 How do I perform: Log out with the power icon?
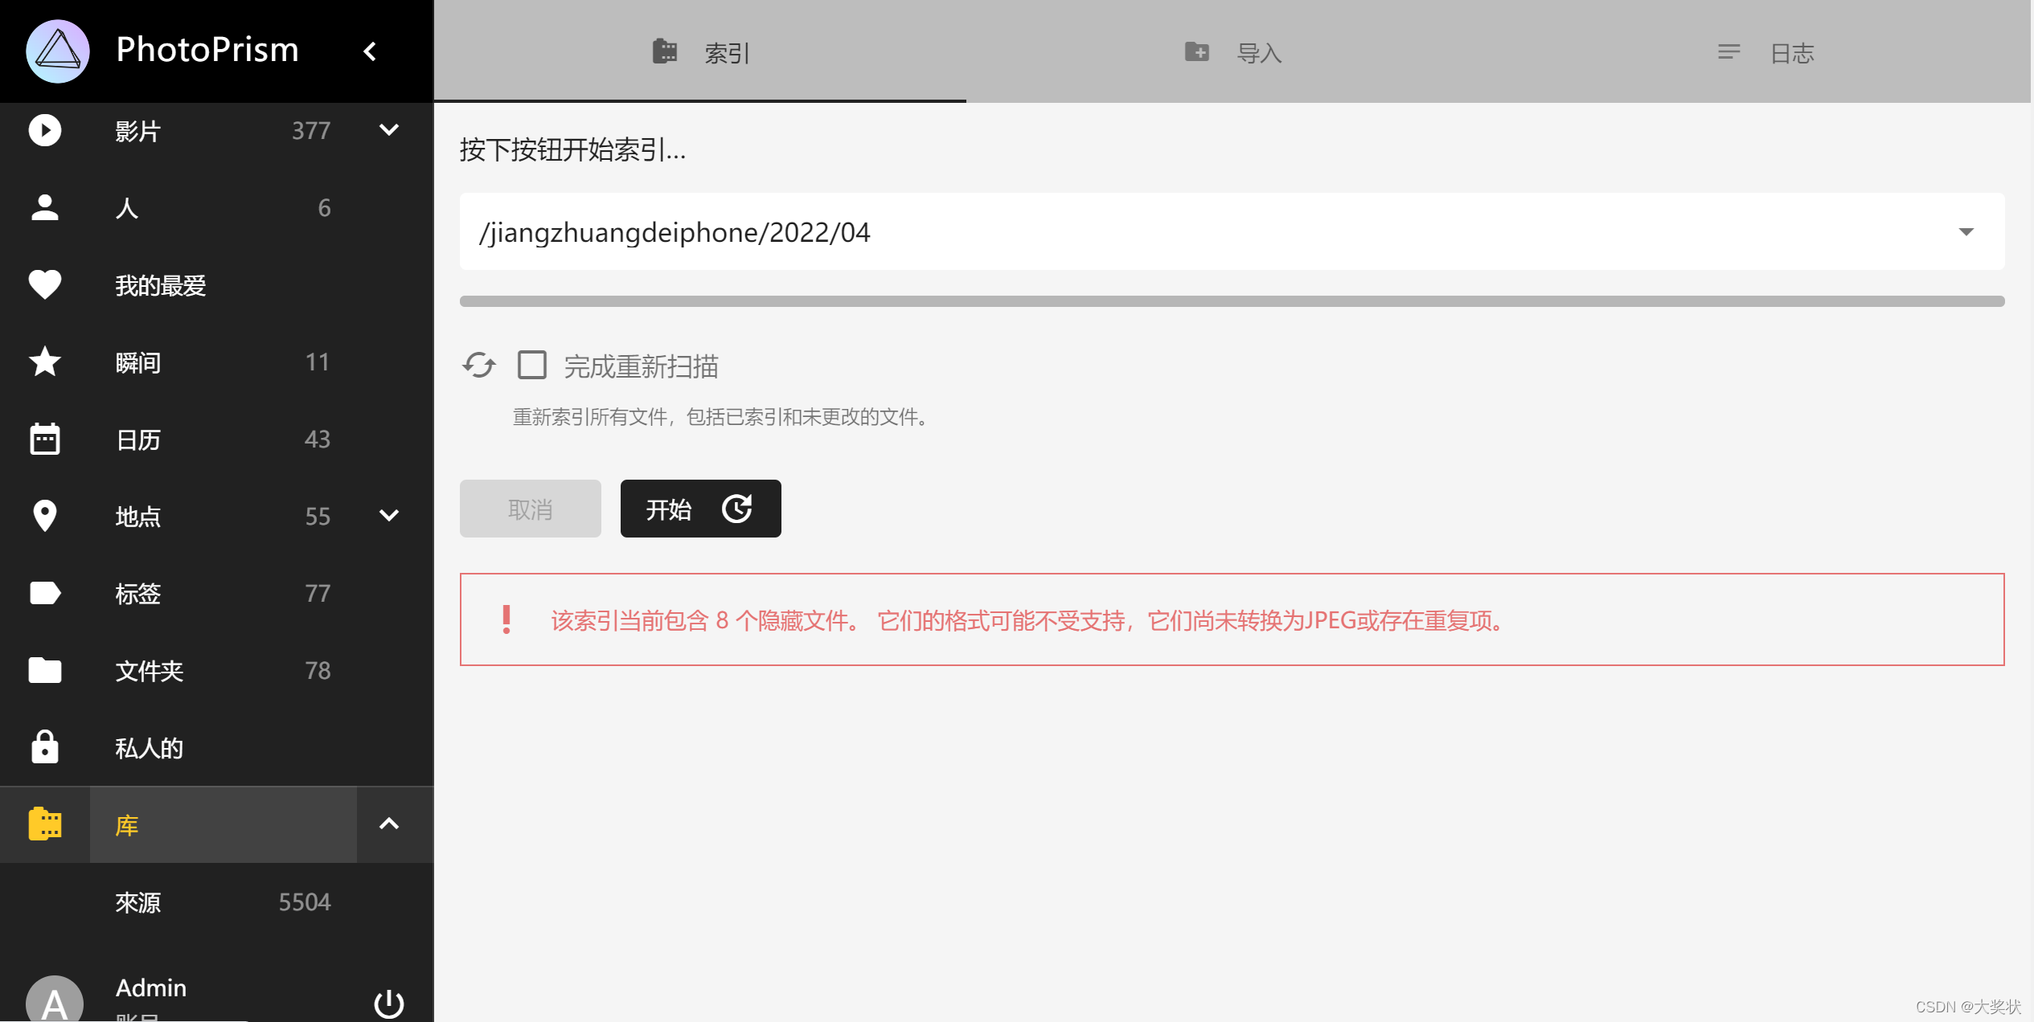tap(389, 1003)
